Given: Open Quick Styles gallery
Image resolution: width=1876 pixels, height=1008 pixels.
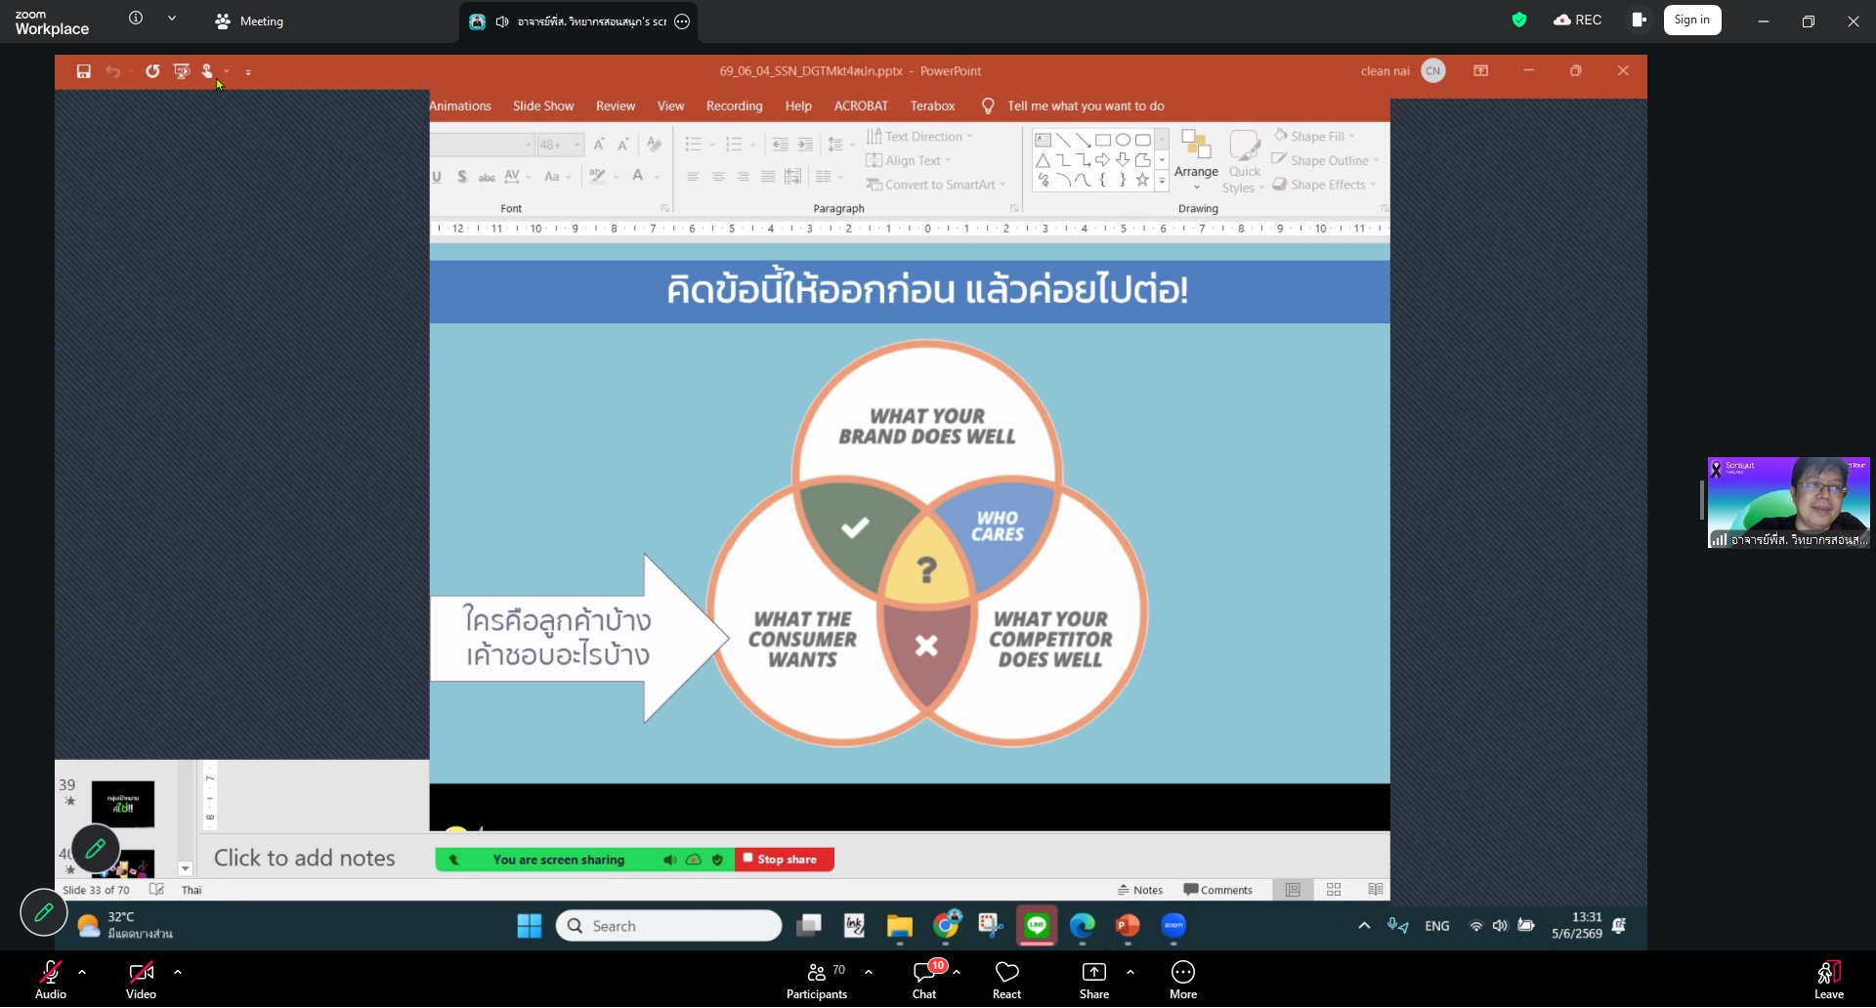Looking at the screenshot, I should pos(1244,161).
